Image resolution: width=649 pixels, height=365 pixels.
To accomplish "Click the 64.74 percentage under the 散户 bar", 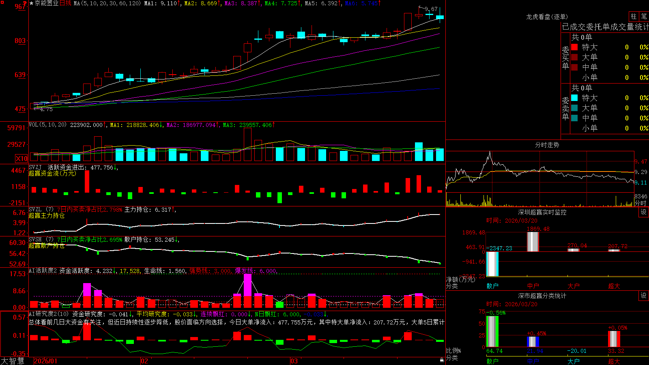I will (494, 351).
